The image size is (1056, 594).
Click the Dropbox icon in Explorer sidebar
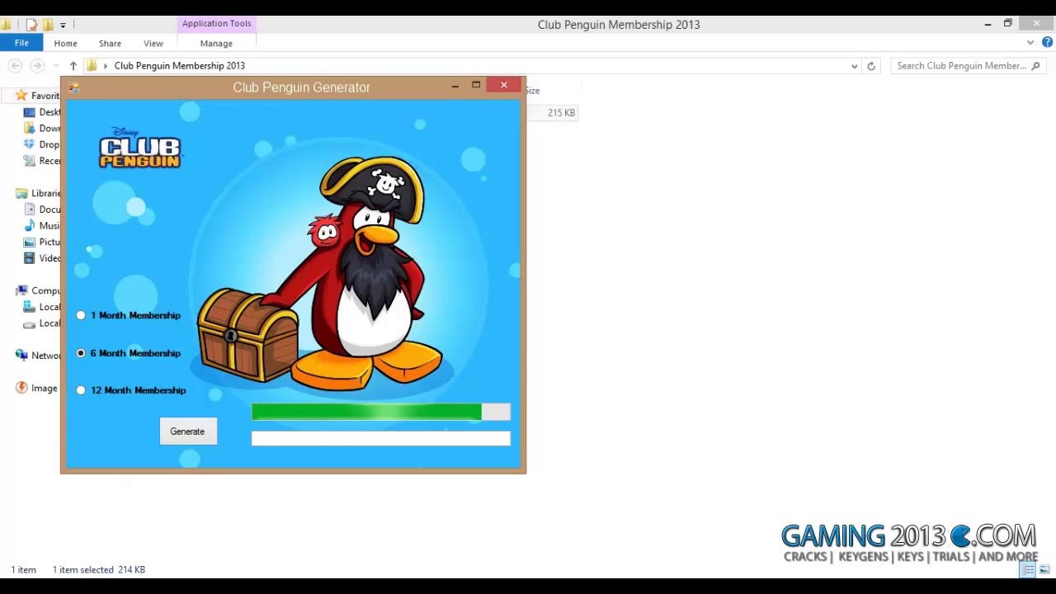coord(30,144)
